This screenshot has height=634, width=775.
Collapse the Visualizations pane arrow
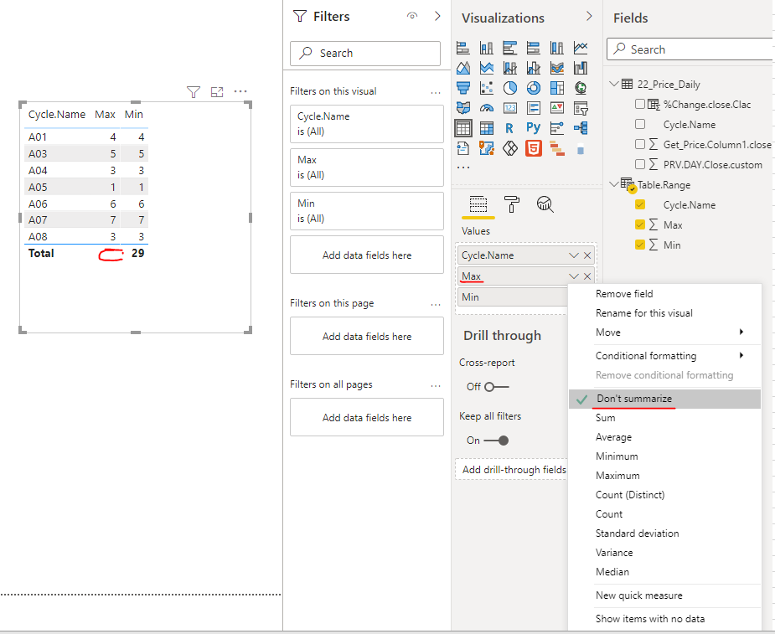tap(589, 16)
